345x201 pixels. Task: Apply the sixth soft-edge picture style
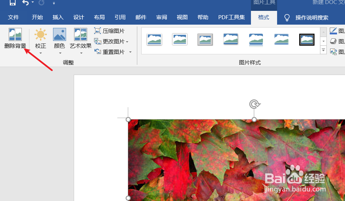(281, 39)
